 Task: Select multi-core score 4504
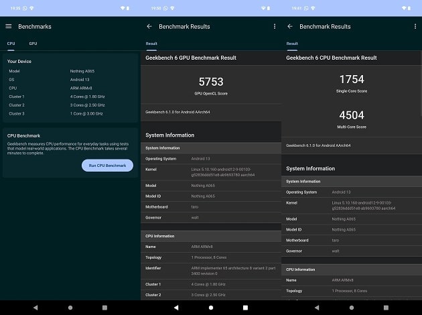point(352,115)
